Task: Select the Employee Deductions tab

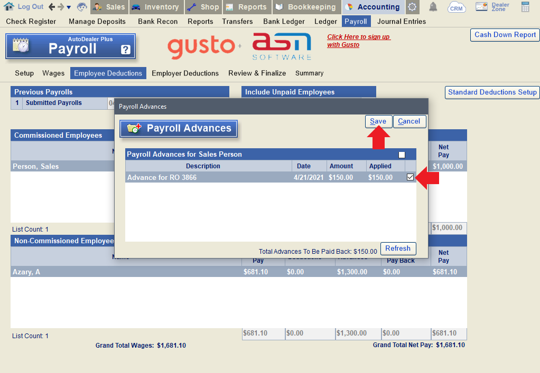Action: [x=108, y=73]
